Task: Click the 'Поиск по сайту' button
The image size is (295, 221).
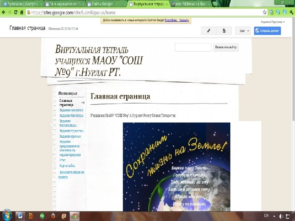Action: [x=226, y=47]
